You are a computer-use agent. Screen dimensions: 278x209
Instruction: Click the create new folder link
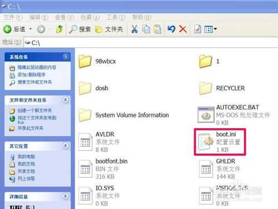point(34,110)
